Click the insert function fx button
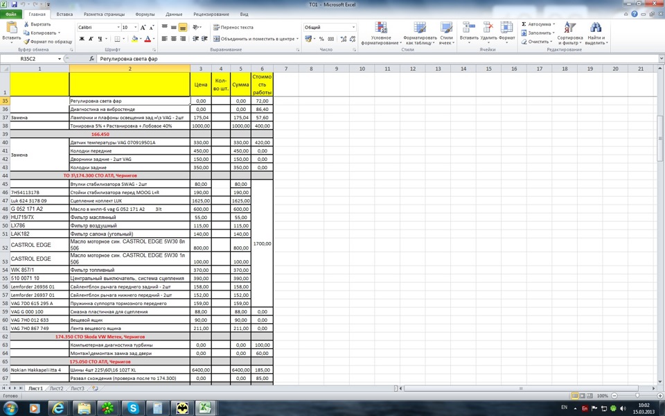Image resolution: width=665 pixels, height=416 pixels. 91,58
